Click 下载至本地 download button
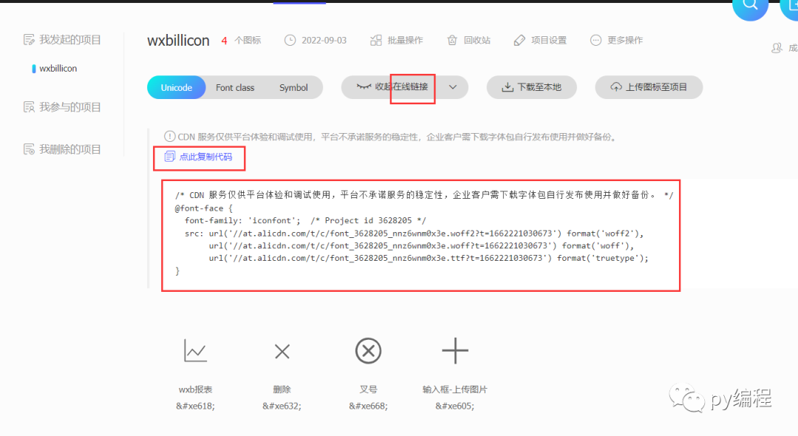 pyautogui.click(x=531, y=87)
